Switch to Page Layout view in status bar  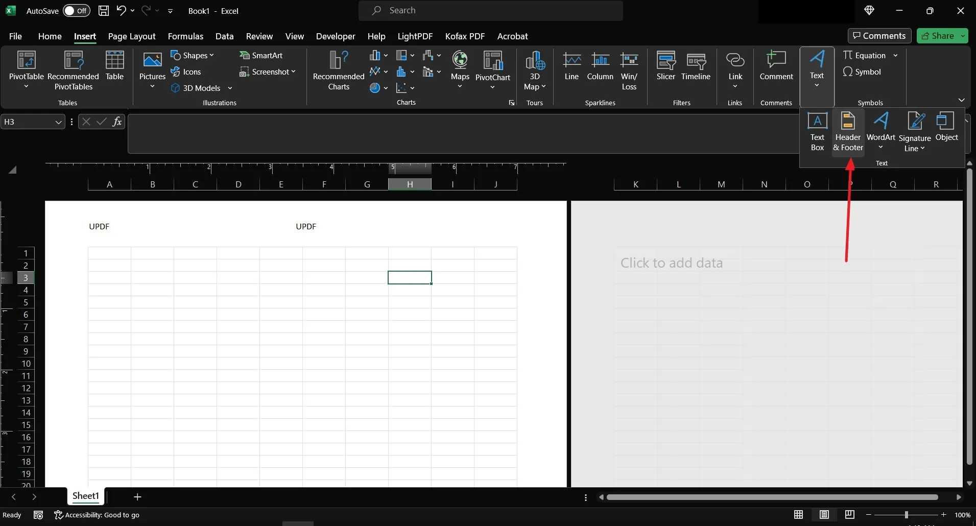coord(824,515)
